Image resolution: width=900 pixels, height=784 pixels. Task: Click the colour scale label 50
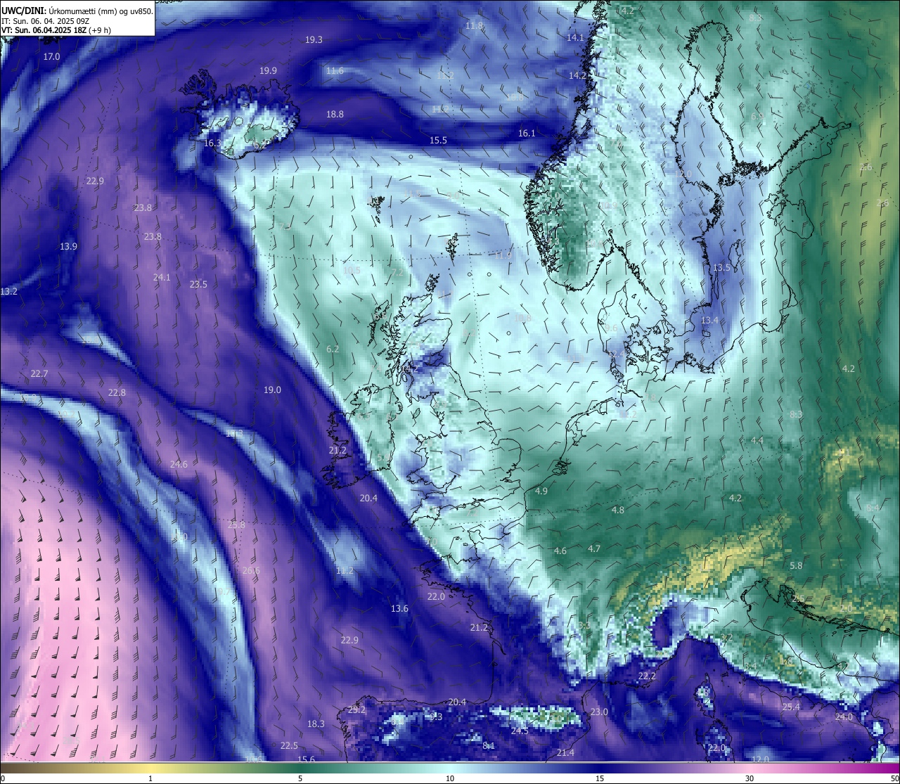click(x=894, y=778)
